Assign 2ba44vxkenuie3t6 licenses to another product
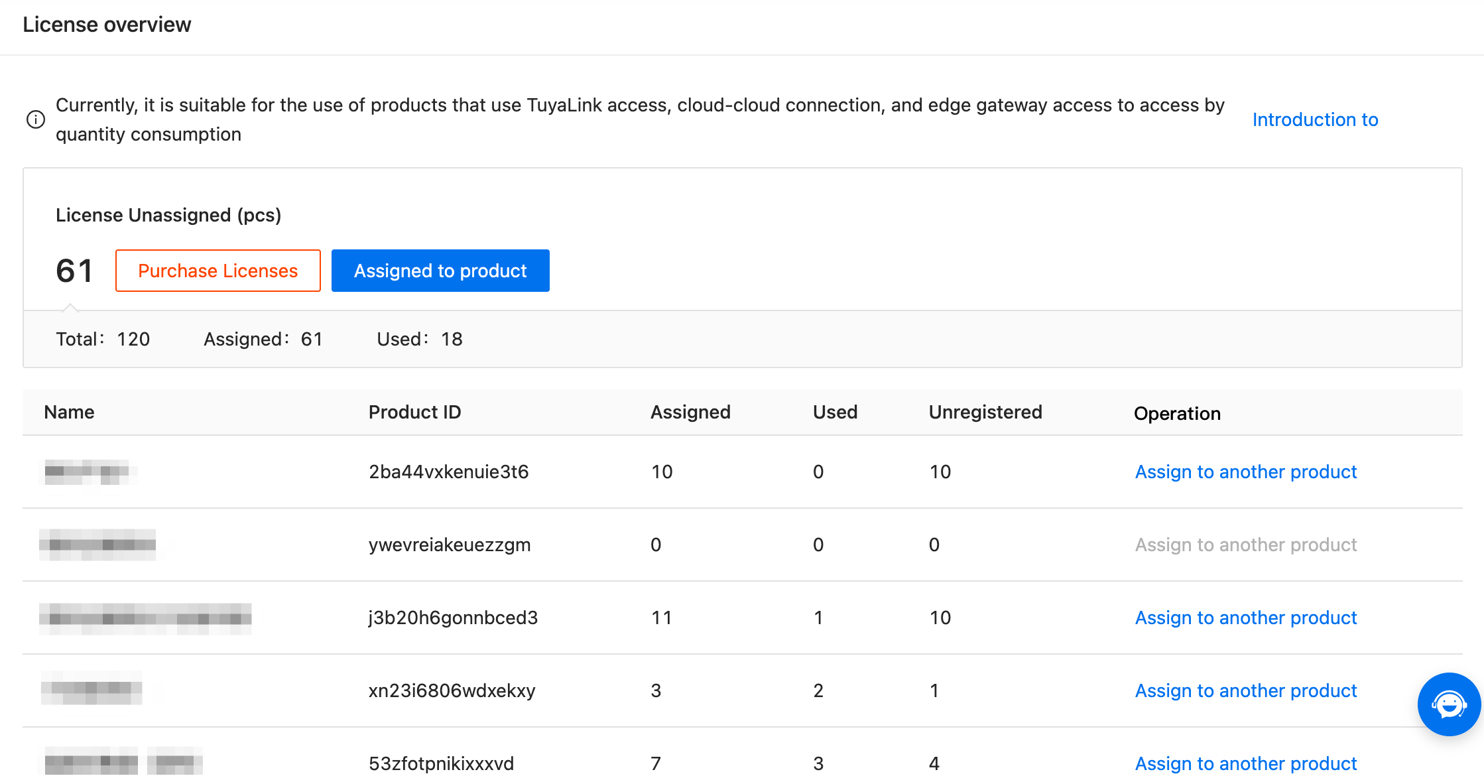The image size is (1484, 784). [1245, 472]
